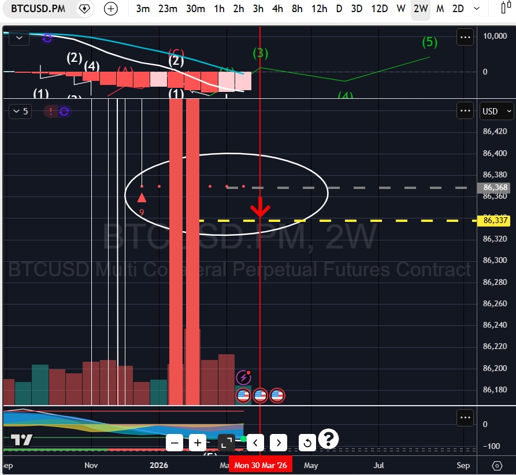The width and height of the screenshot is (516, 475).
Task: Open the US flag event on the red line
Action: coord(260,395)
